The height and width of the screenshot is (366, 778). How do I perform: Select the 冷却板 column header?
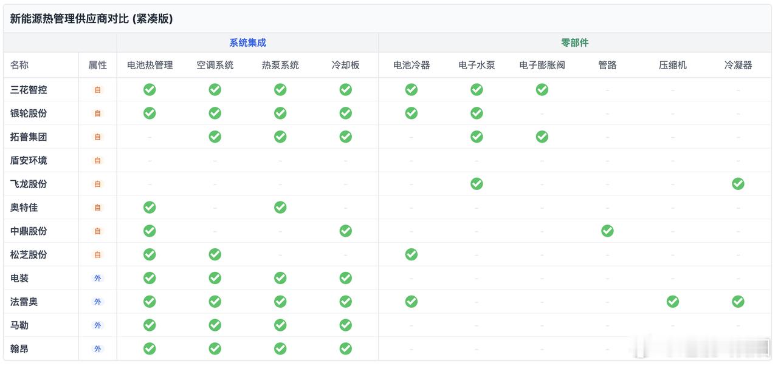click(x=346, y=65)
